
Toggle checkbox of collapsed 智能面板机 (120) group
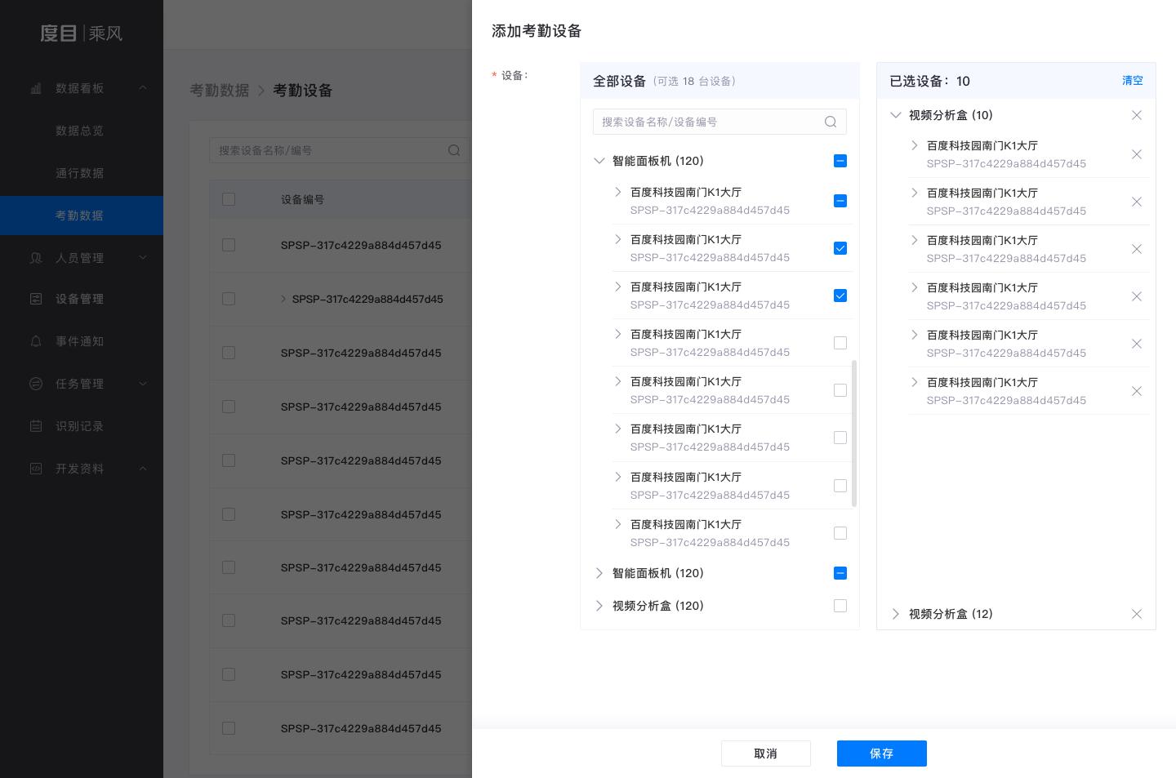pos(840,573)
